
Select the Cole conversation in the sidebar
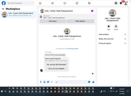coord(18,15)
